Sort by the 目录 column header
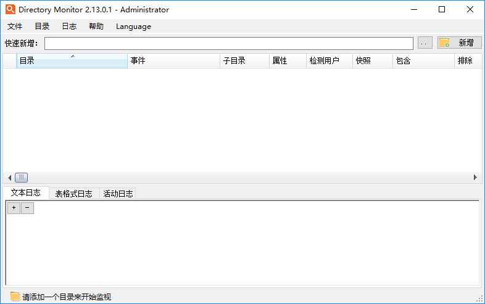This screenshot has height=304, width=485. coord(72,61)
